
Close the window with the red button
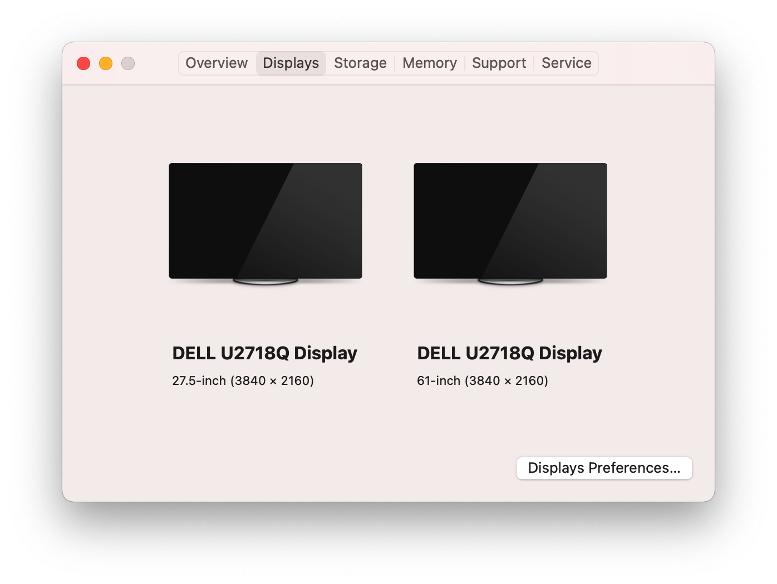coord(83,63)
